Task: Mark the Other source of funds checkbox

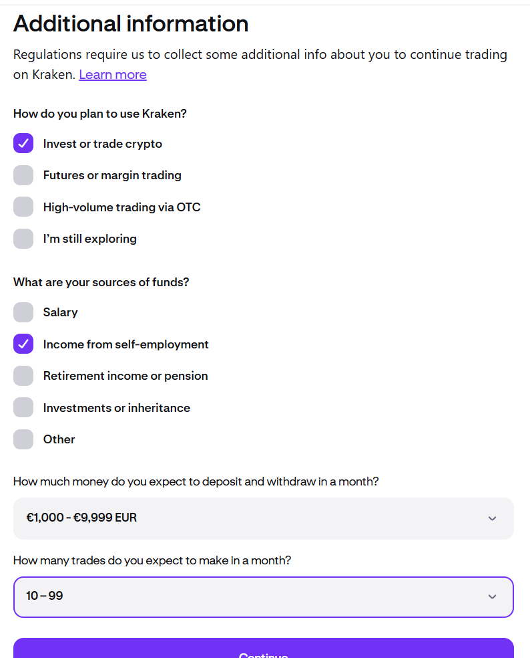Action: coord(23,439)
